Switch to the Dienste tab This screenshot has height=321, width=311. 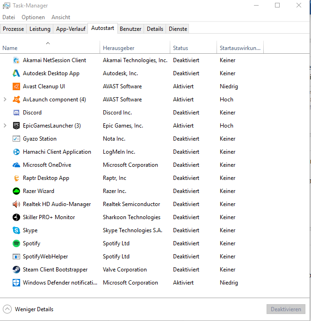tap(178, 29)
